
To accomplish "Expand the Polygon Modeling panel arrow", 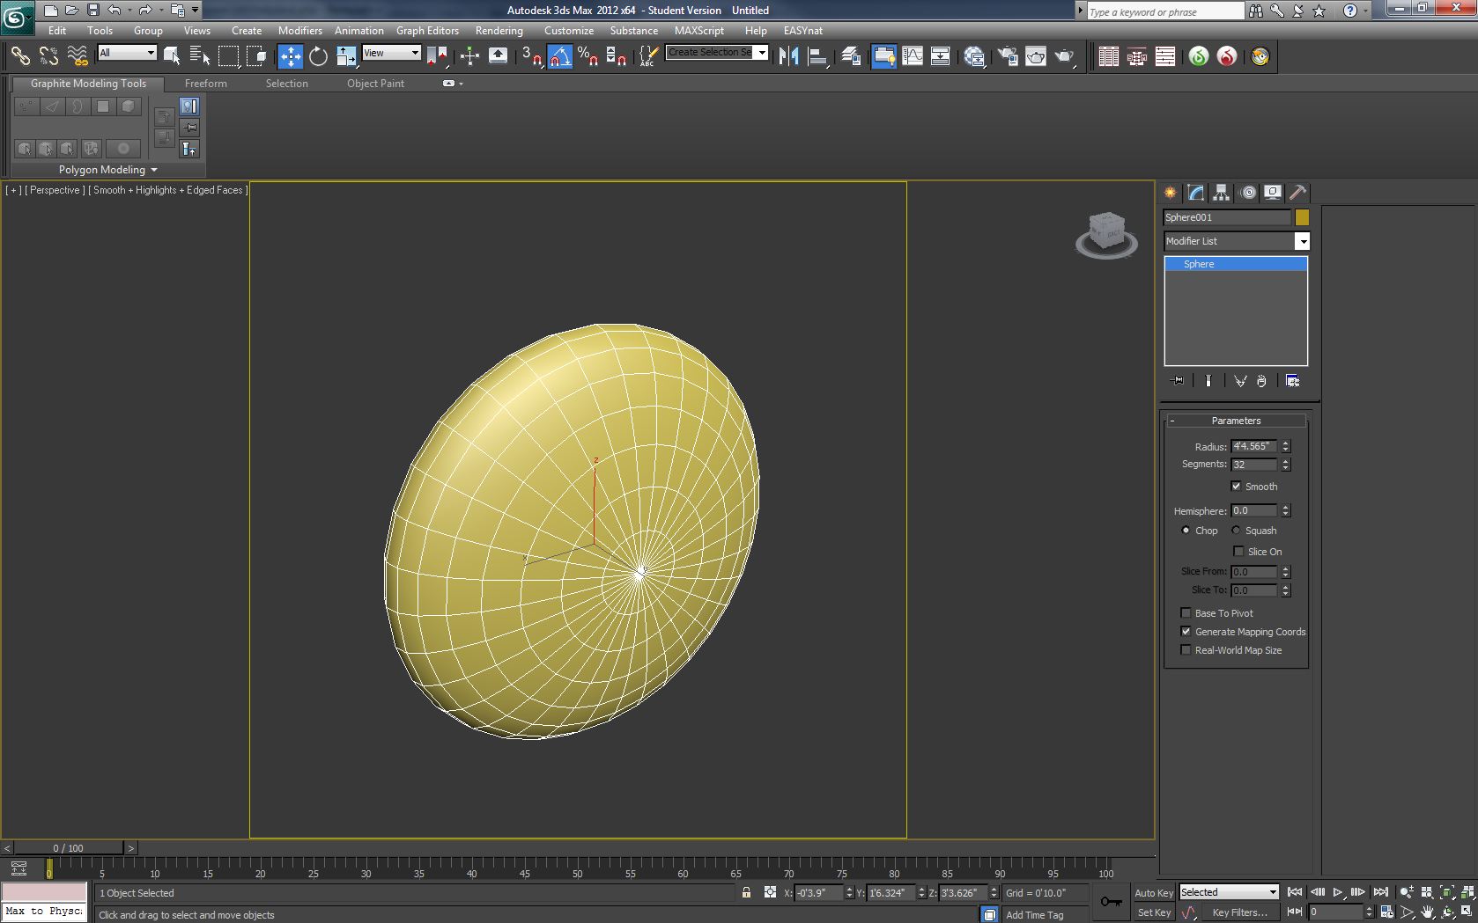I will (x=154, y=170).
